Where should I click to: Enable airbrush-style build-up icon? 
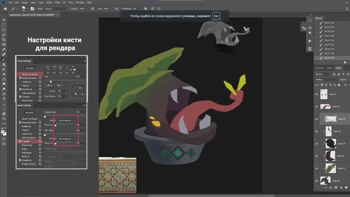(x=117, y=9)
